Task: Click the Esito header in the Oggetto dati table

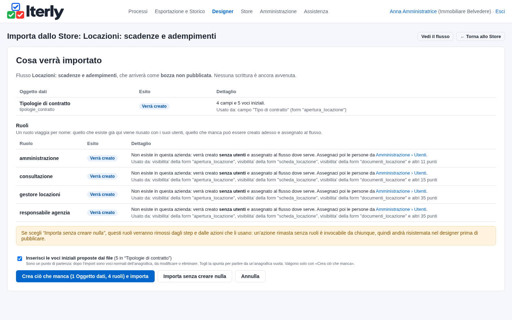Action: pyautogui.click(x=145, y=92)
